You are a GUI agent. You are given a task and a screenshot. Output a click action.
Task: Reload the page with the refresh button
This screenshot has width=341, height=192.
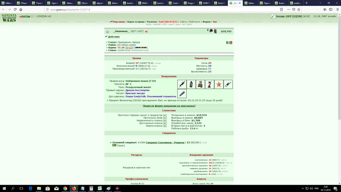(x=15, y=9)
